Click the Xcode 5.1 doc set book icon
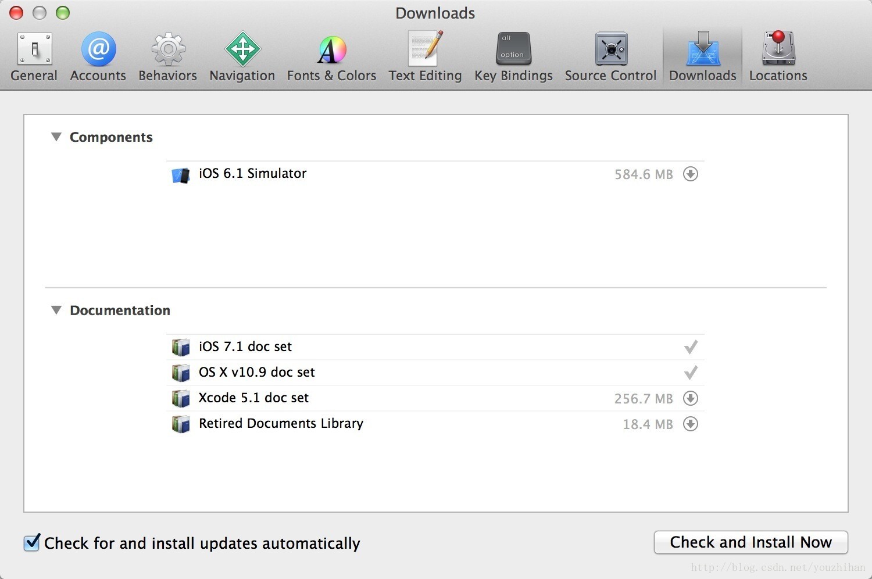872x579 pixels. [181, 398]
